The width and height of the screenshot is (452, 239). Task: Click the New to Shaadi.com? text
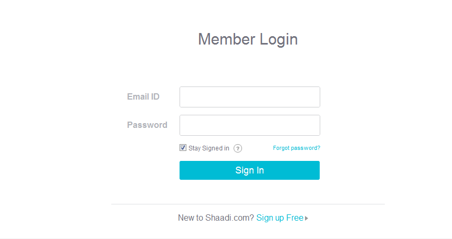pyautogui.click(x=216, y=218)
